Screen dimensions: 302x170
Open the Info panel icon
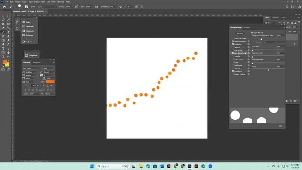pos(17,28)
